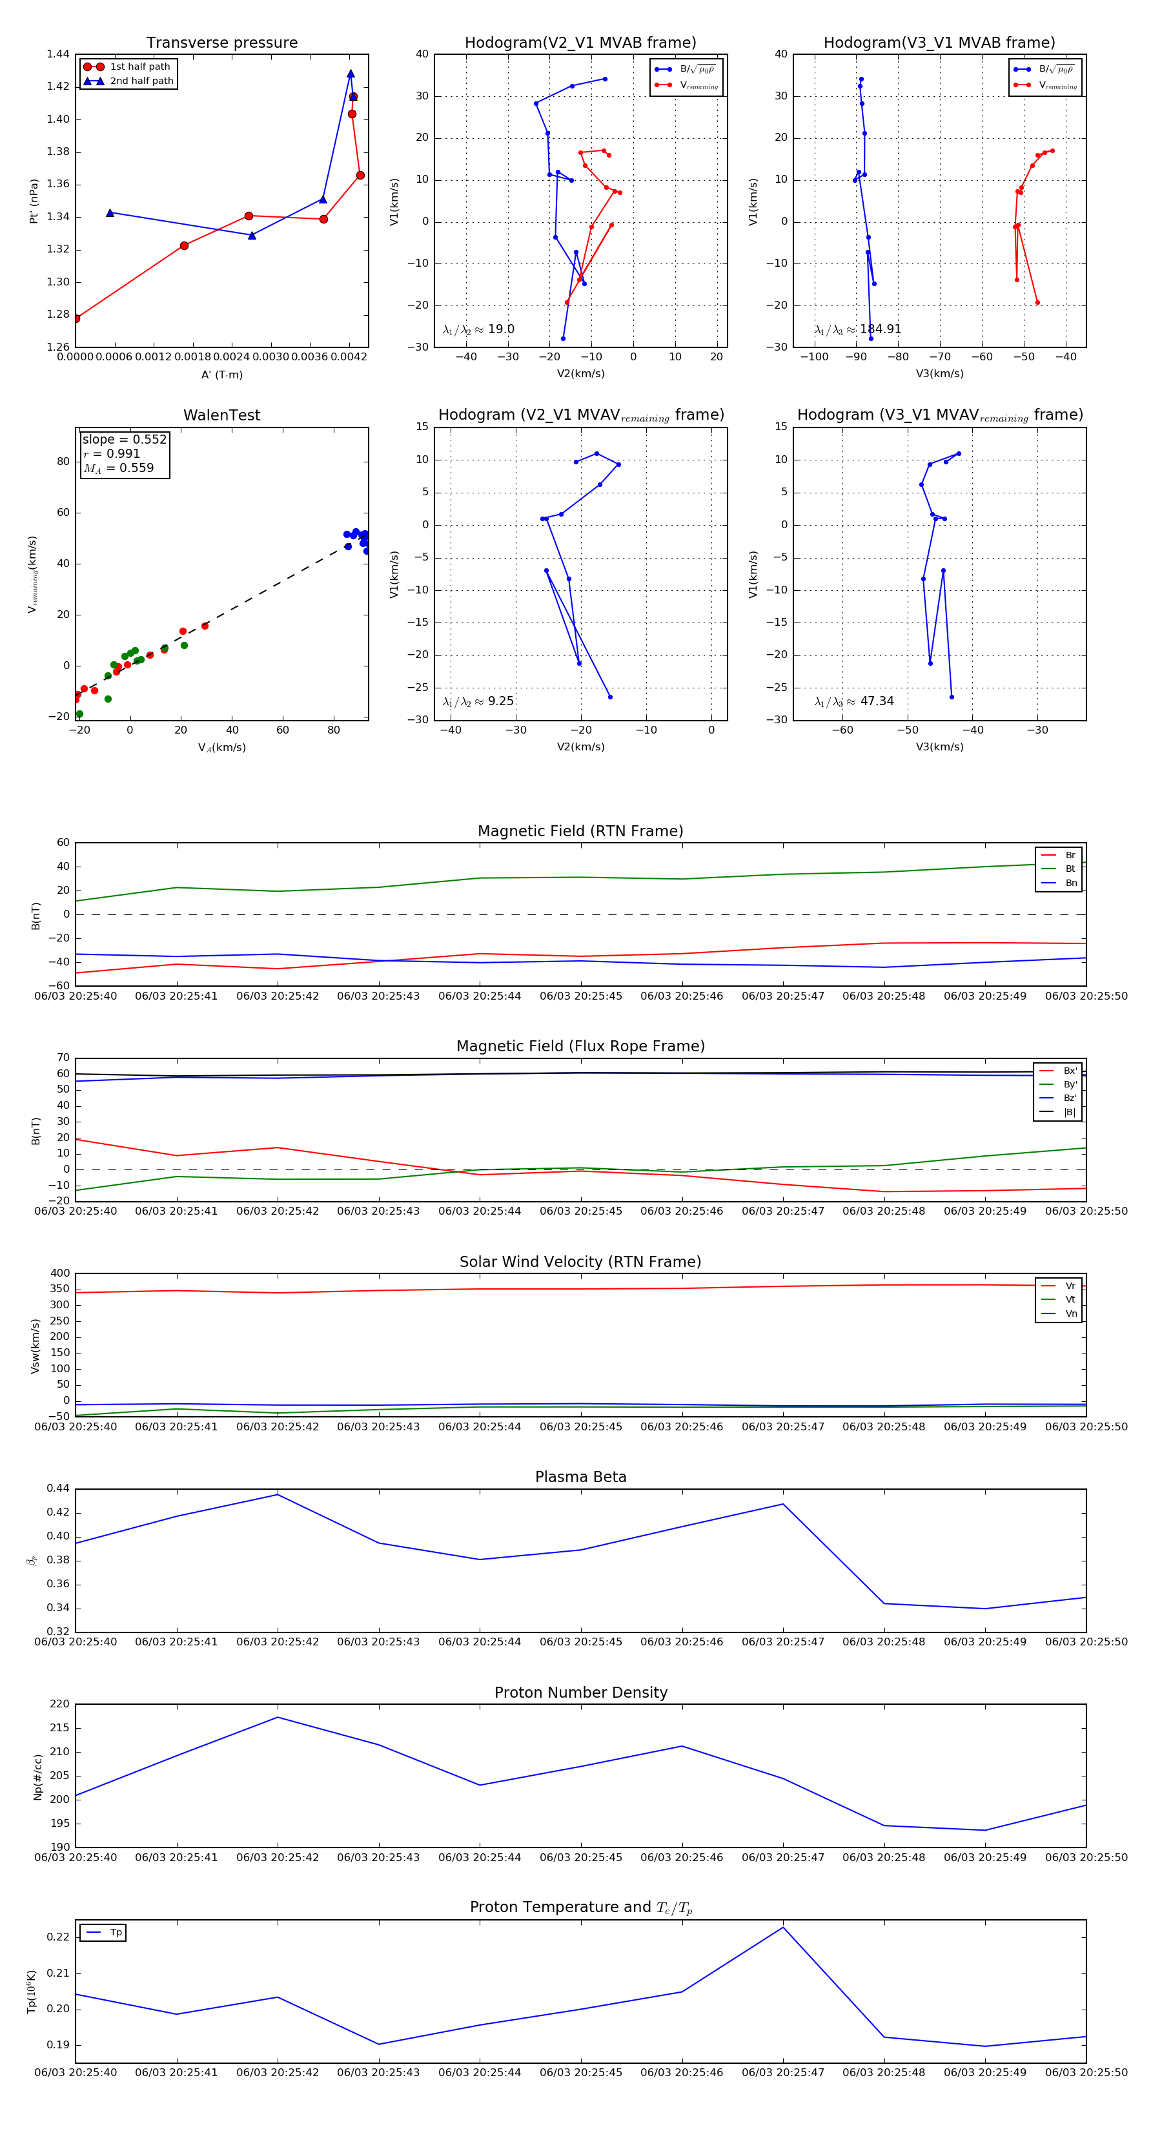The image size is (1162, 2131).
Task: Click the 'M_A = 0.559' annotation
Action: tap(118, 468)
